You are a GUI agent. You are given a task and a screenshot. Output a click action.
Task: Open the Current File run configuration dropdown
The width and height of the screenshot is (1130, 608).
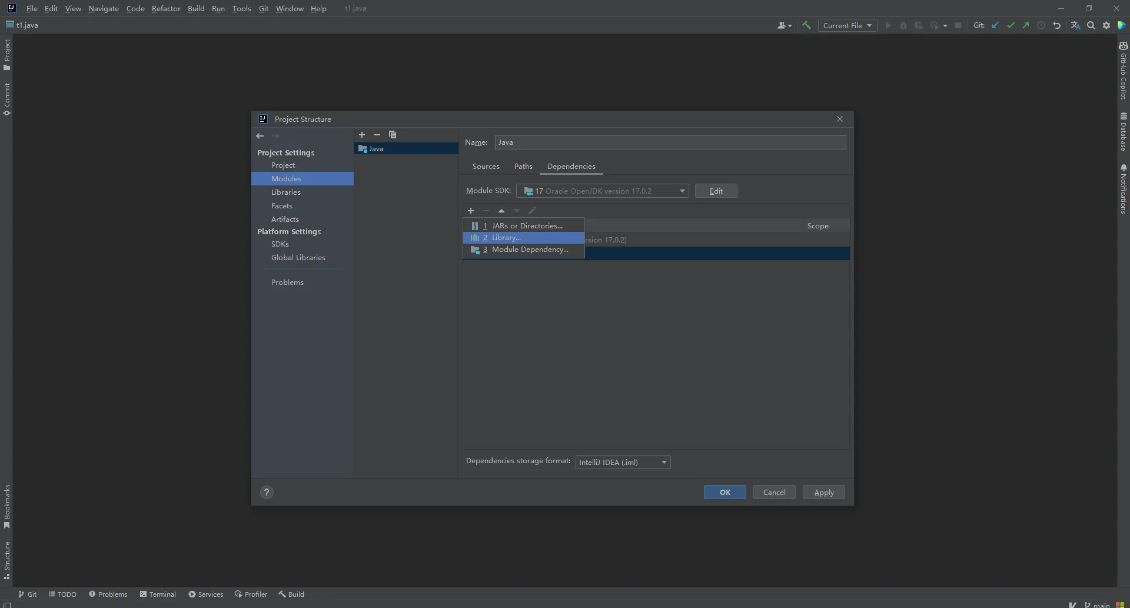coord(847,25)
